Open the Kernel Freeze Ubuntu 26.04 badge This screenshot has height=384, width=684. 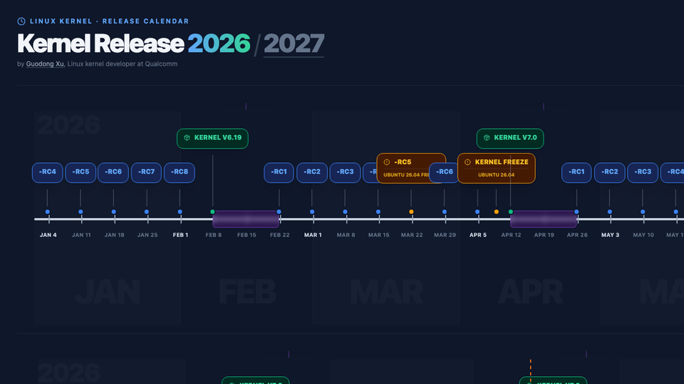point(497,168)
